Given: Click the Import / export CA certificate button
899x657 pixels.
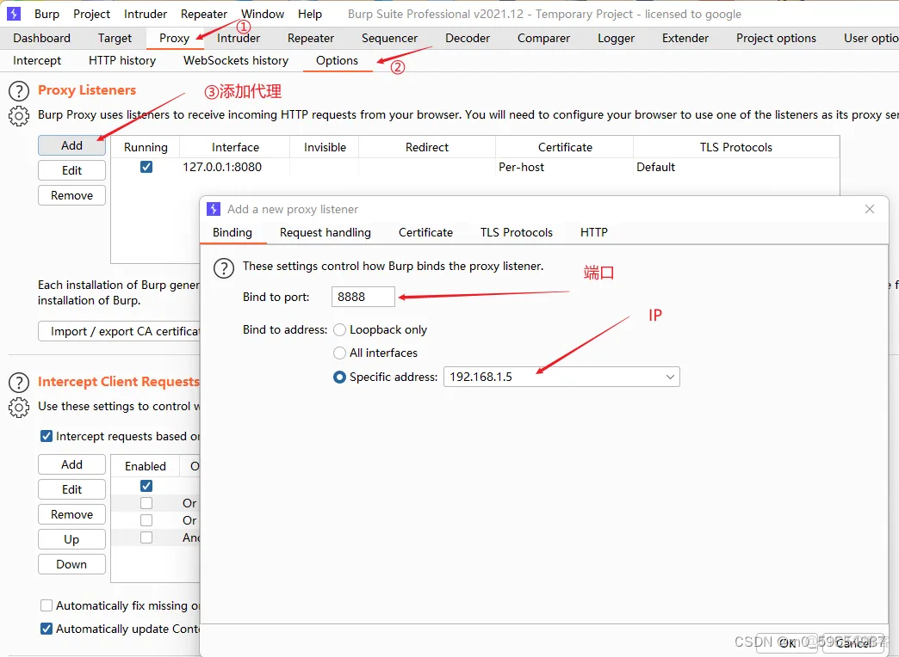Looking at the screenshot, I should tap(119, 331).
